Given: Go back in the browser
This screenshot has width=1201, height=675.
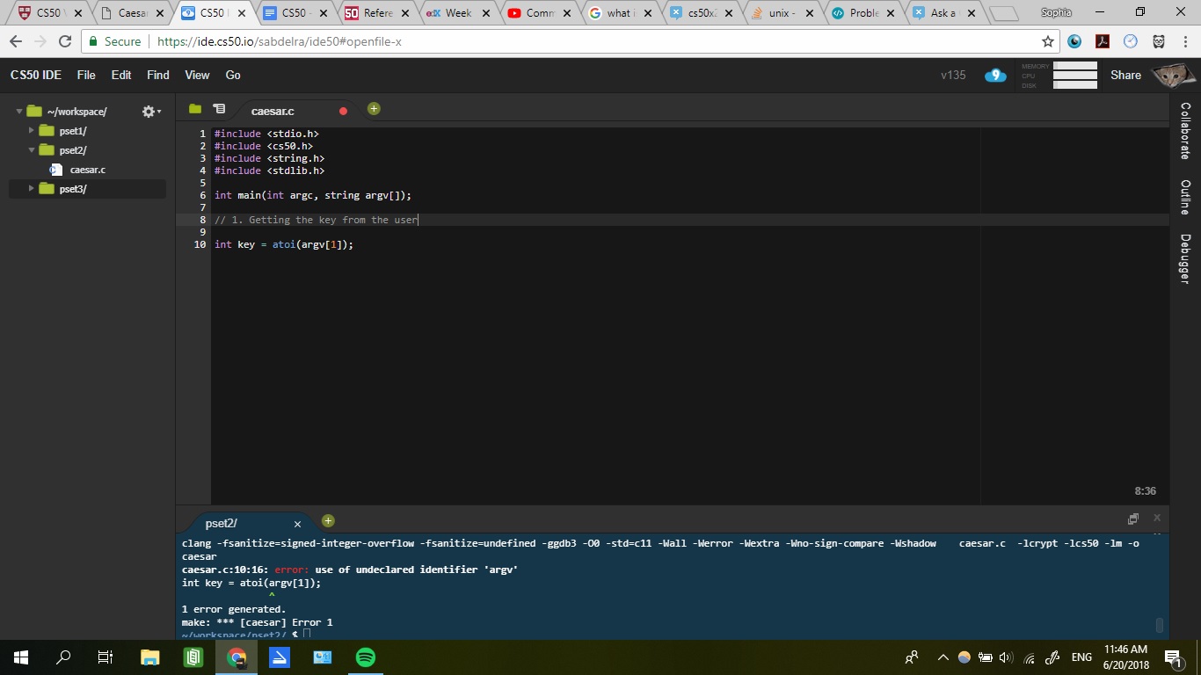Looking at the screenshot, I should tap(16, 41).
